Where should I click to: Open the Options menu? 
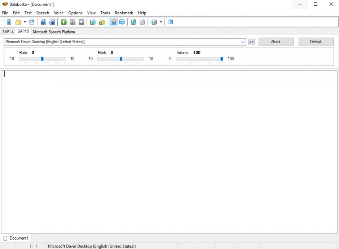point(75,13)
